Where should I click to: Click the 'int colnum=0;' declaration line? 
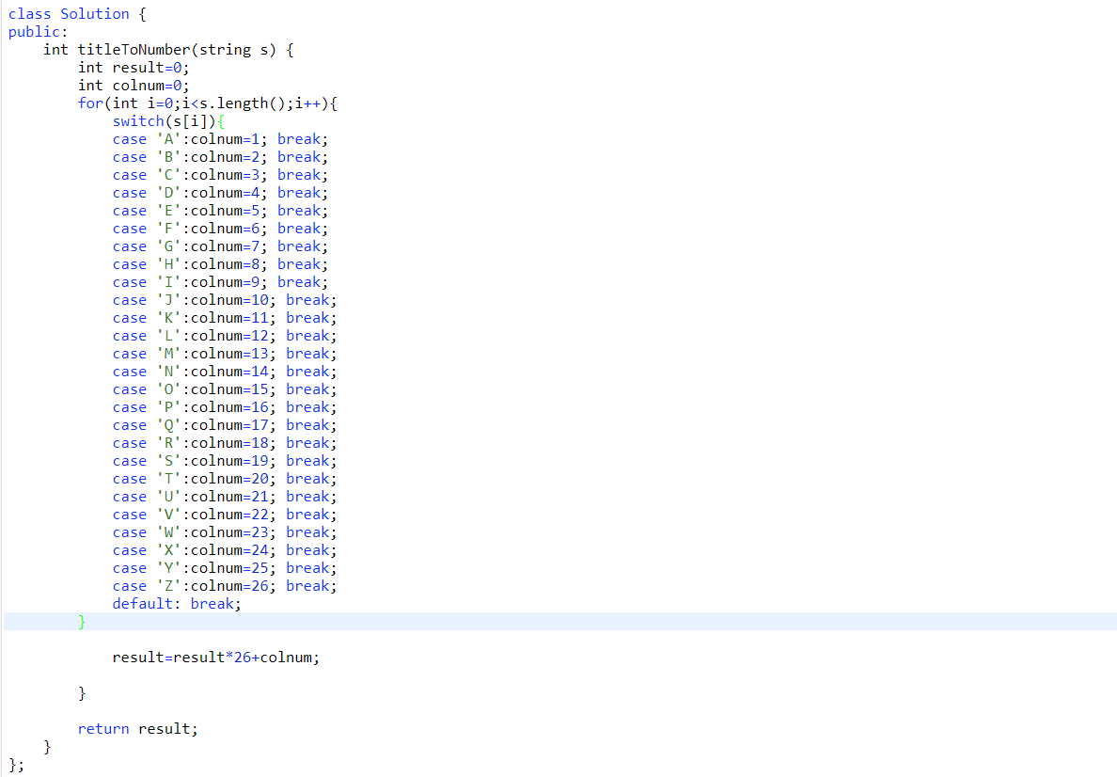pyautogui.click(x=134, y=86)
